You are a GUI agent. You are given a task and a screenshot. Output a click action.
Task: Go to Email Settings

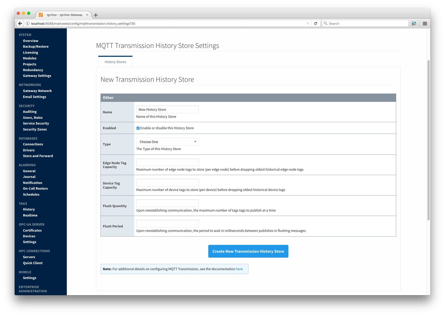(x=34, y=97)
